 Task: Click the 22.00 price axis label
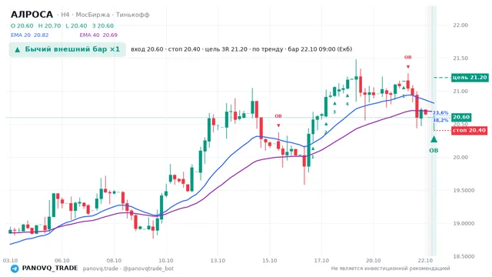460,25
